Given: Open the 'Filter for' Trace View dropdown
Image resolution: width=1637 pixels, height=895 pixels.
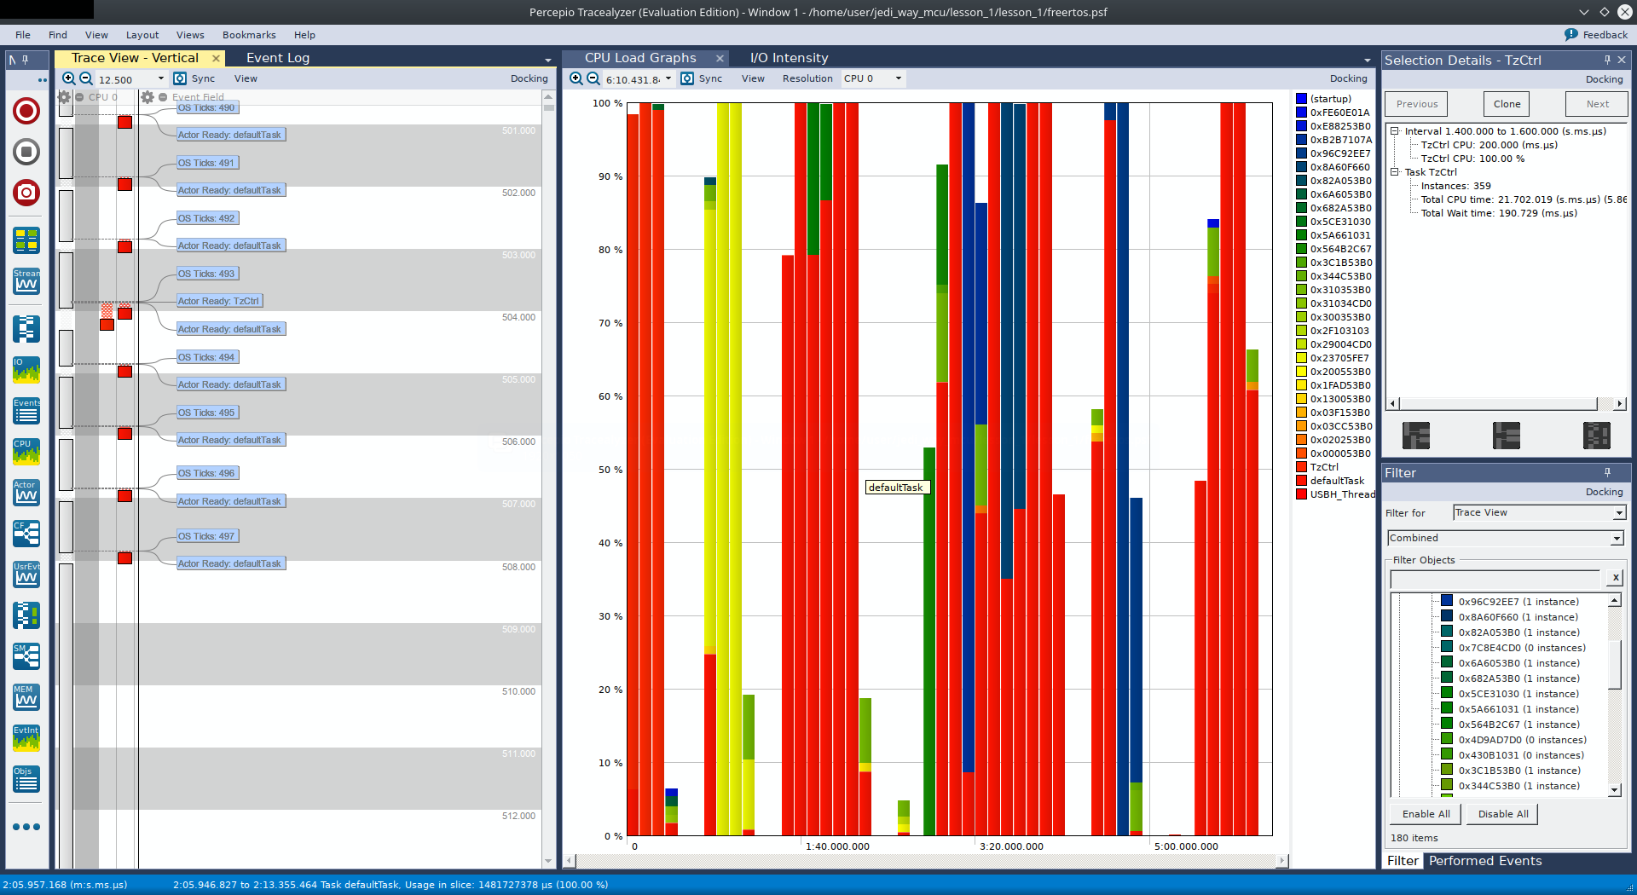Looking at the screenshot, I should pyautogui.click(x=1539, y=512).
